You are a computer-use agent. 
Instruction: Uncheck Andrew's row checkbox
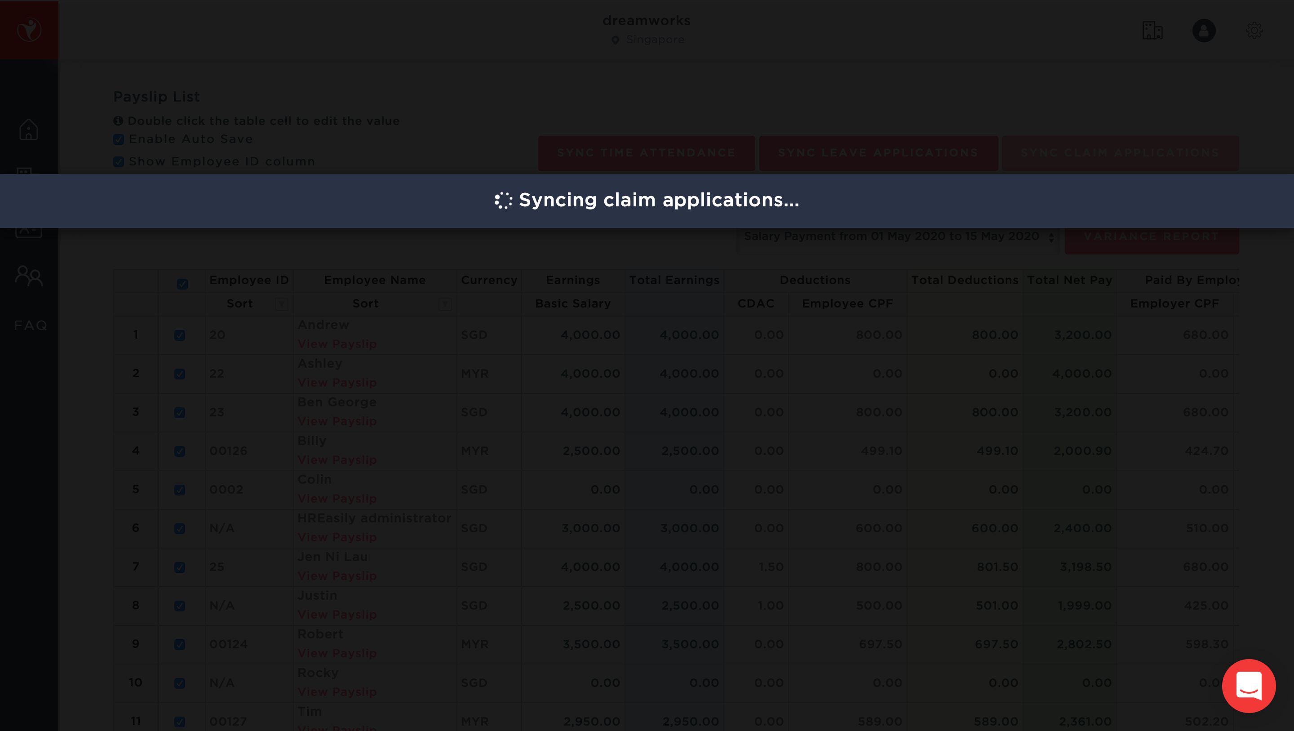pos(180,335)
